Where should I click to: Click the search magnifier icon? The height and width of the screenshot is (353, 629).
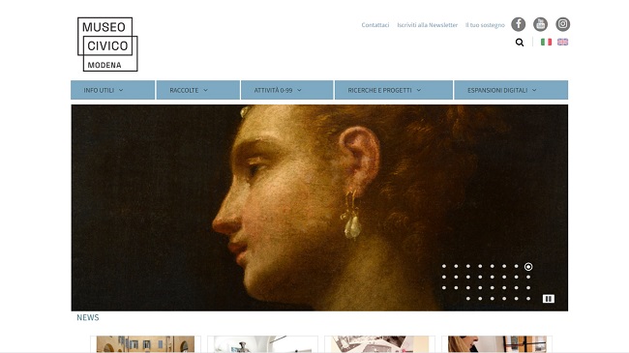coord(520,43)
